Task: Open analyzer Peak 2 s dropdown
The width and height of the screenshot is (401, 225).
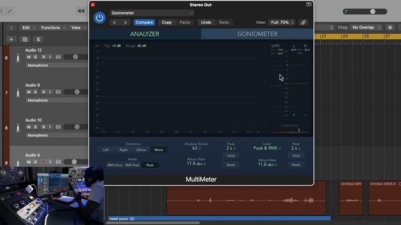Action: (x=231, y=148)
